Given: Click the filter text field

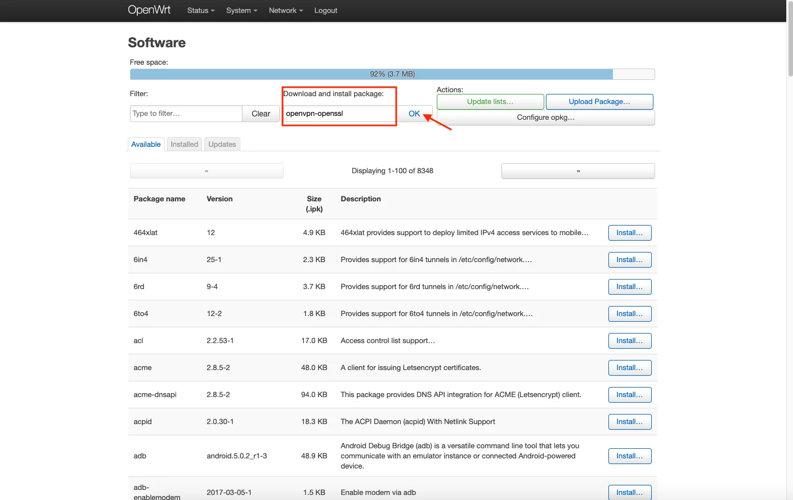Looking at the screenshot, I should [x=186, y=114].
